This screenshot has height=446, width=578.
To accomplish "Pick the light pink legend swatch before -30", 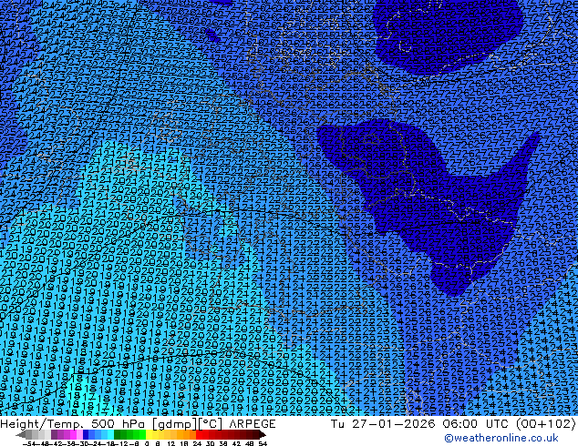I will pyautogui.click(x=79, y=435).
